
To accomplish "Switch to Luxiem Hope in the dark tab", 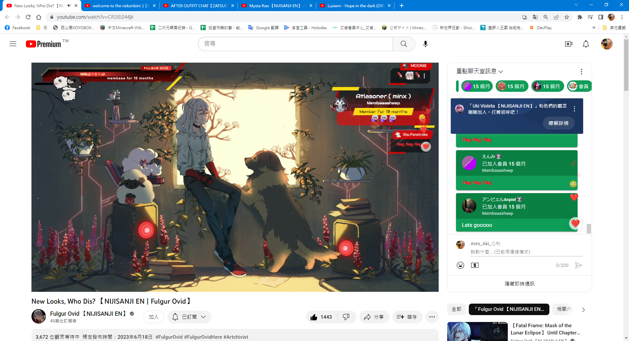I will click(x=355, y=6).
